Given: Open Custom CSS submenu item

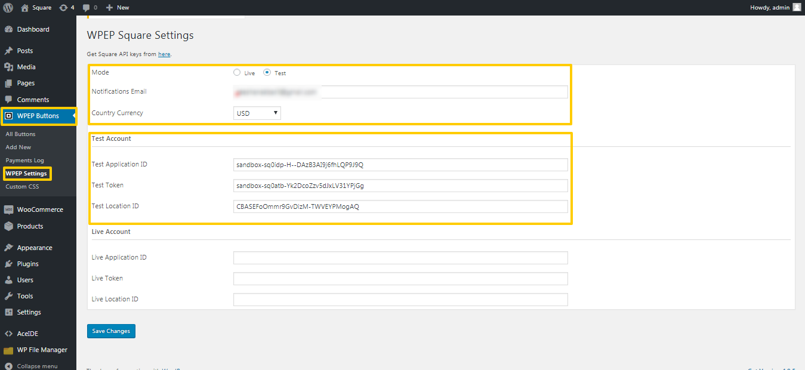Looking at the screenshot, I should point(22,187).
